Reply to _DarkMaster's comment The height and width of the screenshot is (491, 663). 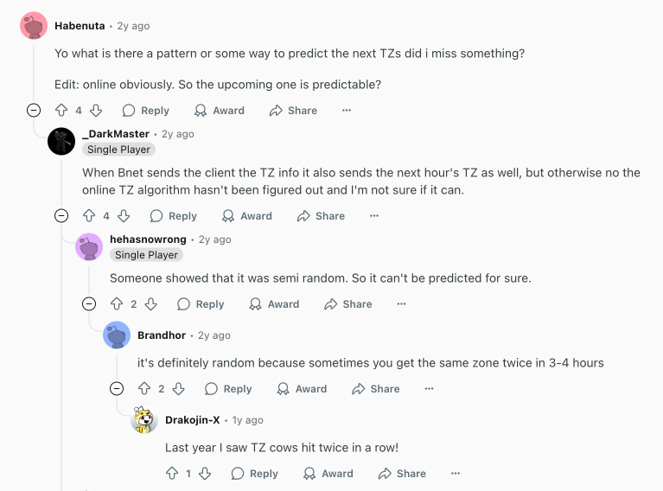coord(174,216)
